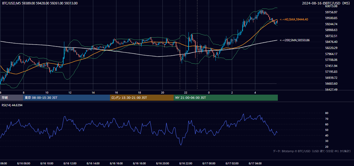The width and height of the screenshot is (354, 166).
Task: Click RSI scale value 60
Action: coord(327,124)
